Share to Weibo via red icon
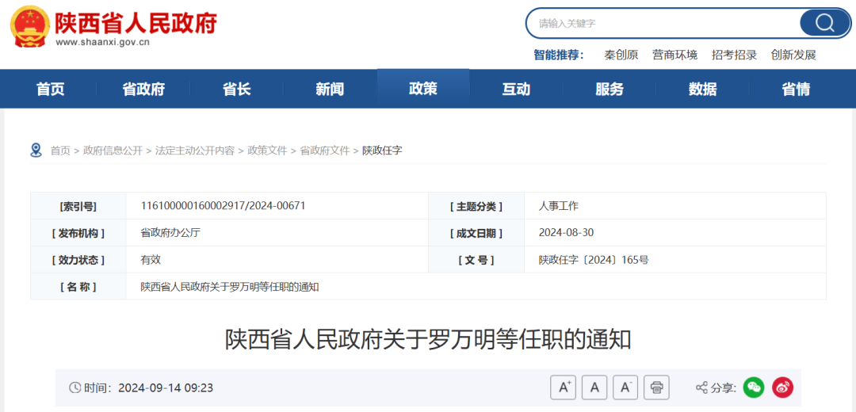This screenshot has height=412, width=856. tap(783, 388)
